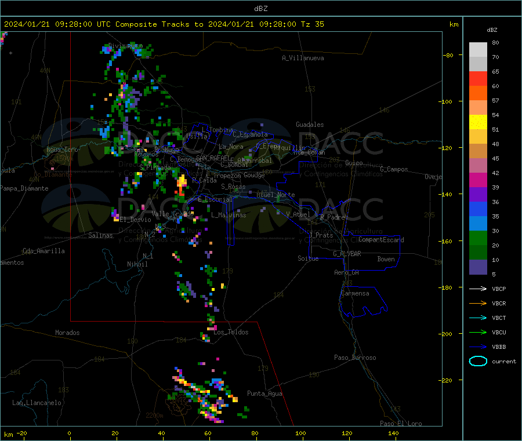Click the Paso_Barroso map label
This screenshot has width=522, height=441.
click(355, 358)
